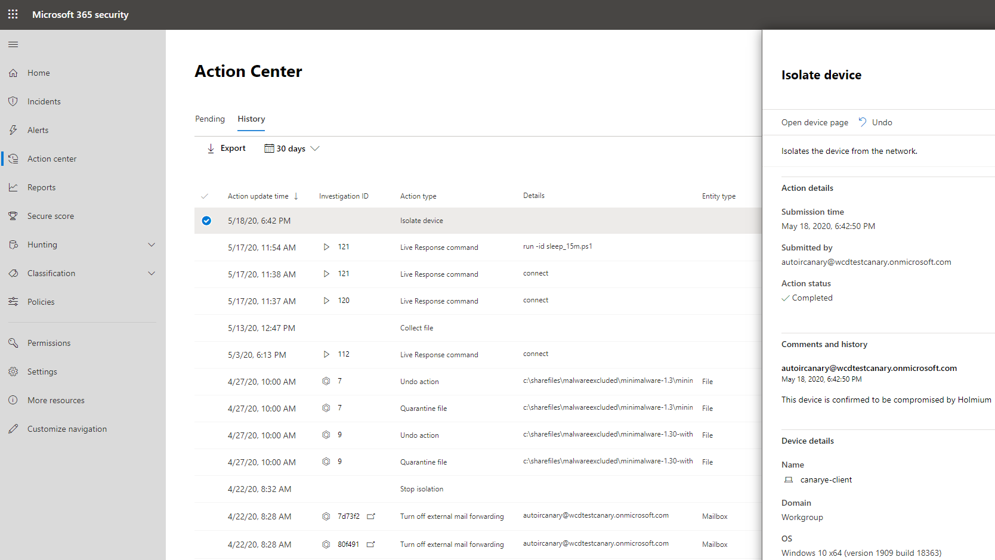Open the Microsoft 365 app launcher waffle icon
The width and height of the screenshot is (995, 560).
click(13, 14)
